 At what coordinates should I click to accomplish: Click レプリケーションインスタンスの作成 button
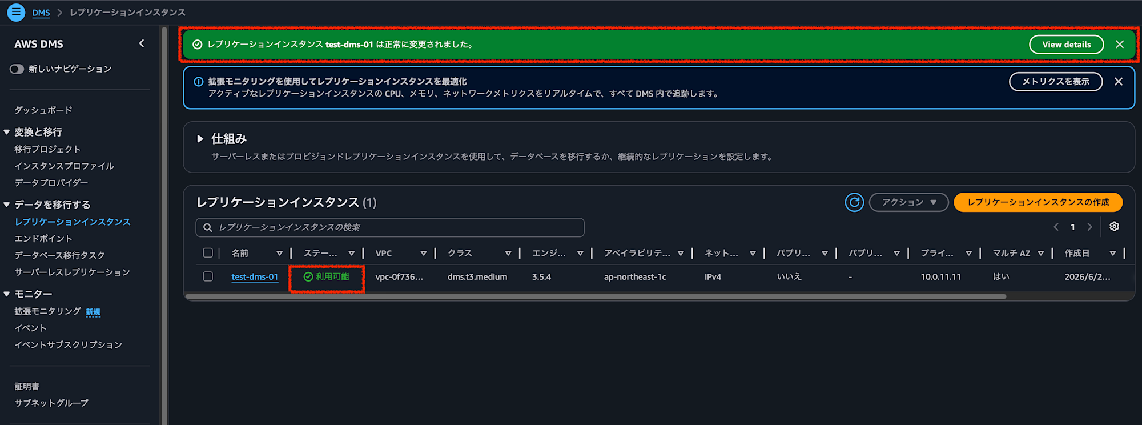click(1038, 202)
